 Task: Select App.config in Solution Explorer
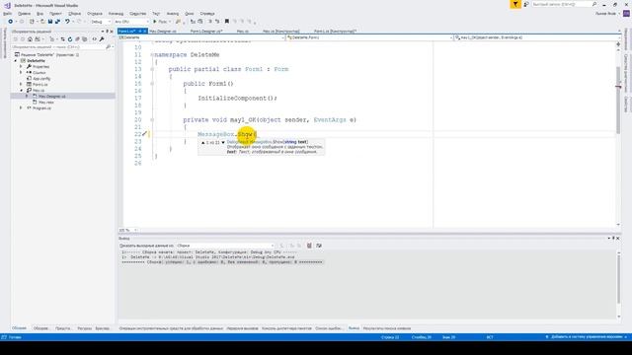click(41, 79)
